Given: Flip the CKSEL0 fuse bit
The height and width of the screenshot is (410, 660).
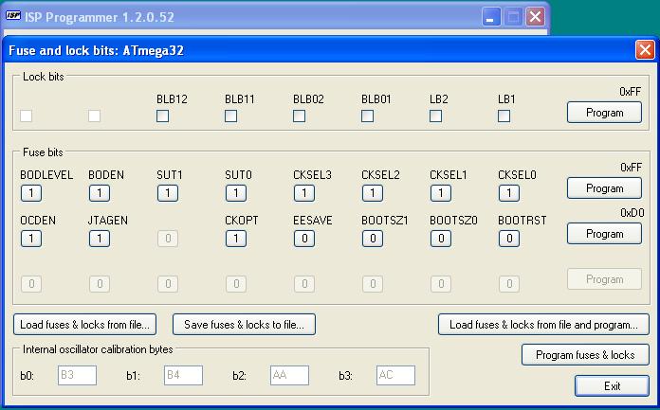Looking at the screenshot, I should point(509,193).
